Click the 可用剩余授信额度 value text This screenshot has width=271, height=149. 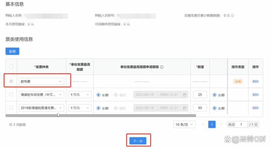127,24
